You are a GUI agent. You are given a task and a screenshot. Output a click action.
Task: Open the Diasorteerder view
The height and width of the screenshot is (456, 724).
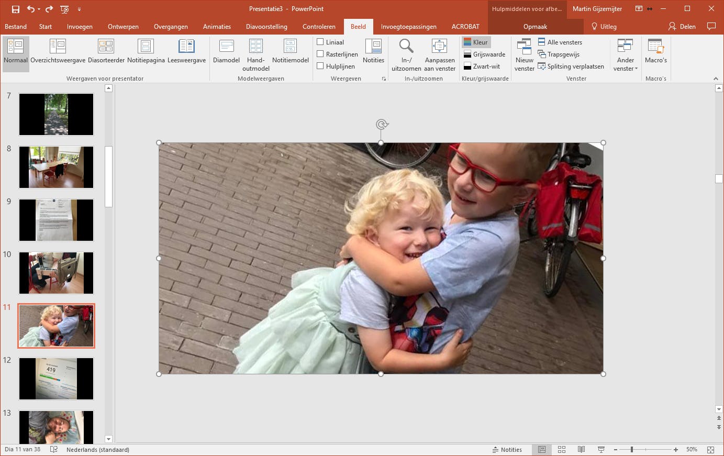[106, 51]
